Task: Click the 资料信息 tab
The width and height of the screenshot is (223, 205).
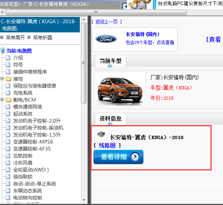Action: click(110, 119)
